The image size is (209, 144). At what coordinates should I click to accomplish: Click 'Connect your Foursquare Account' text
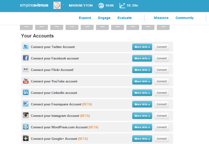click(56, 104)
